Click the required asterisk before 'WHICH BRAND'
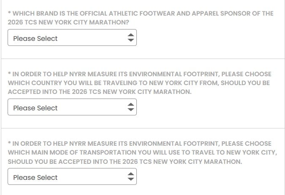The height and width of the screenshot is (195, 285). pyautogui.click(x=9, y=13)
